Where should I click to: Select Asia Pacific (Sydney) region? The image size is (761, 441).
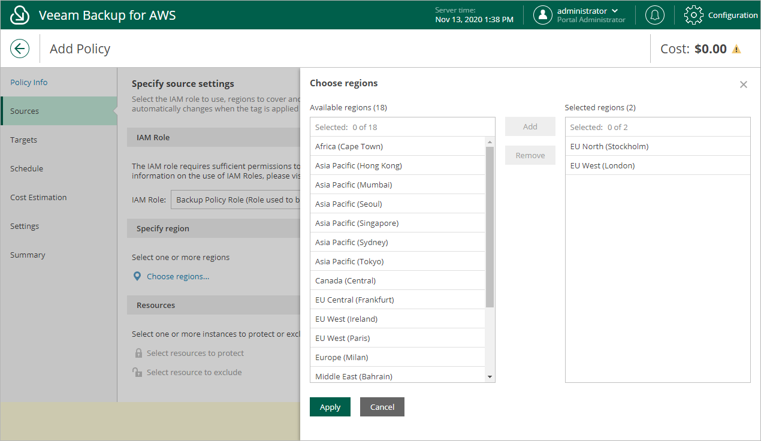click(397, 242)
